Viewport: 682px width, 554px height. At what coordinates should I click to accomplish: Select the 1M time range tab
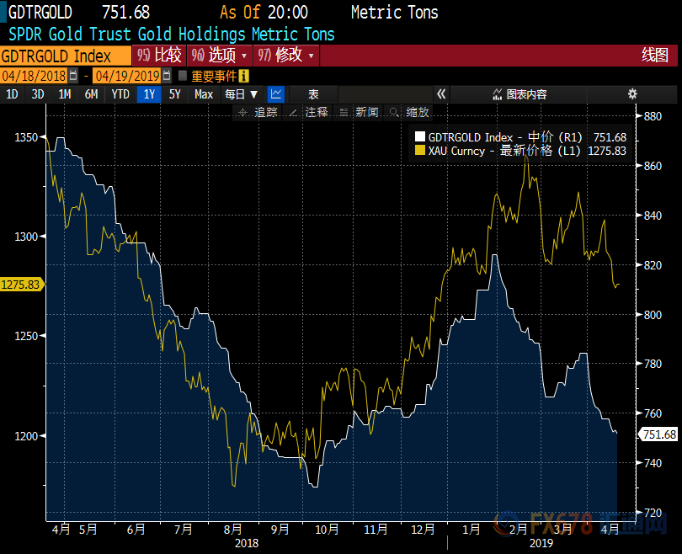[x=64, y=94]
